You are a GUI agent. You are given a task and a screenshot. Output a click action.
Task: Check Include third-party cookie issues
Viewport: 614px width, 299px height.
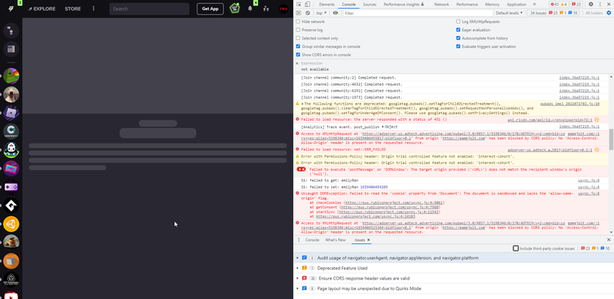click(x=516, y=248)
